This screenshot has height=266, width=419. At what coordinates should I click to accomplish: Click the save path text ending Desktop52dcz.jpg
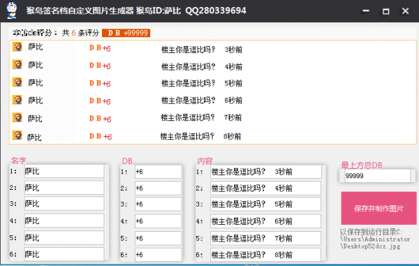pos(375,239)
